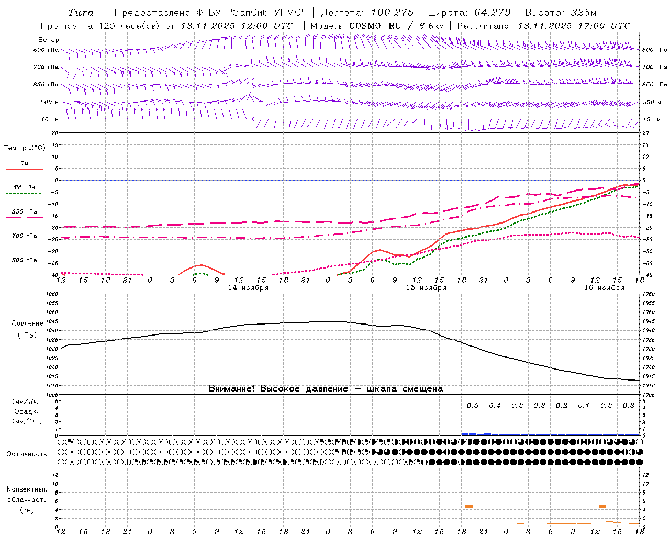Click the station name "Tura" in header
The width and height of the screenshot is (670, 536).
(x=81, y=13)
